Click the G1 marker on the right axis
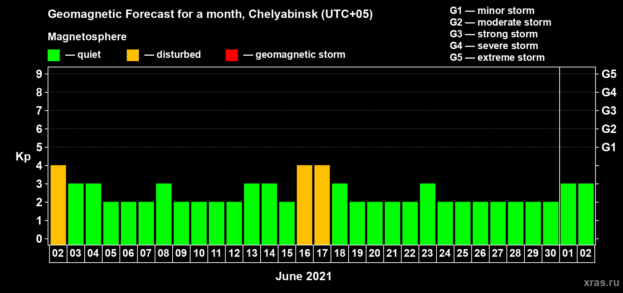The height and width of the screenshot is (293, 623). point(609,147)
